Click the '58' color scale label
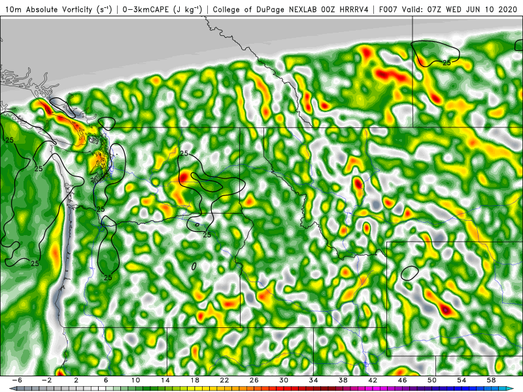The height and width of the screenshot is (392, 523). pos(492,380)
